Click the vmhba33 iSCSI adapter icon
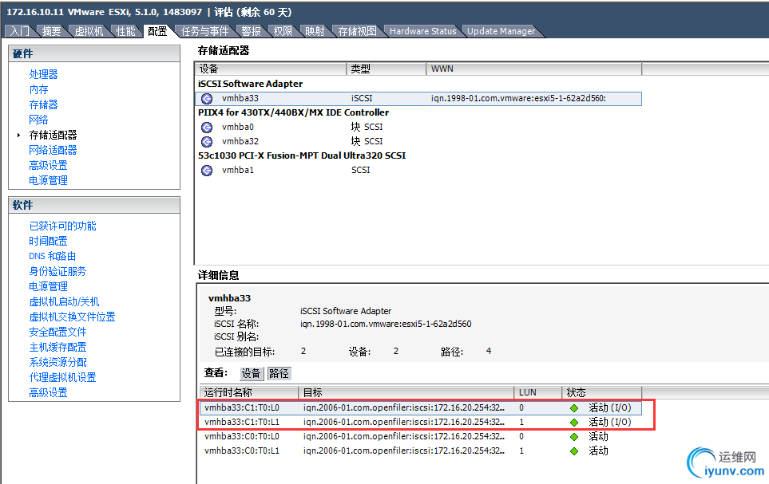Screen dimensions: 769x484 click(207, 98)
